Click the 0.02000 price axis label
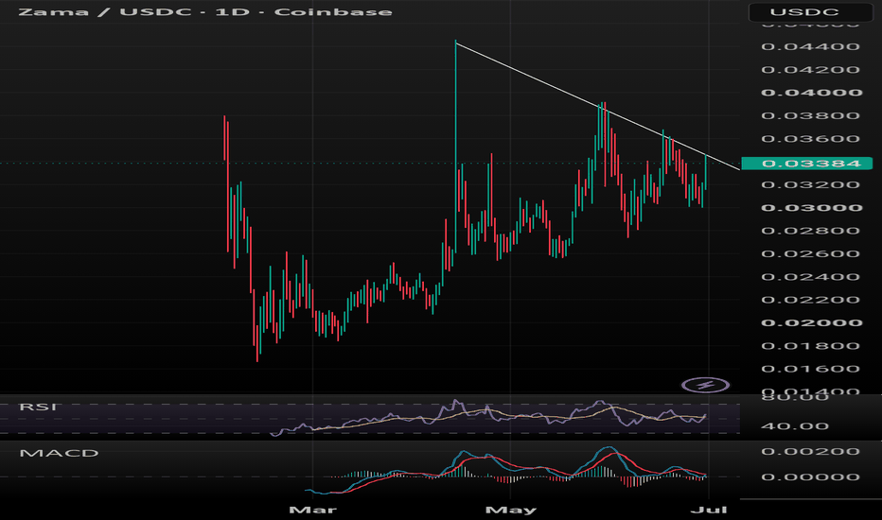The height and width of the screenshot is (520, 882). (x=812, y=322)
